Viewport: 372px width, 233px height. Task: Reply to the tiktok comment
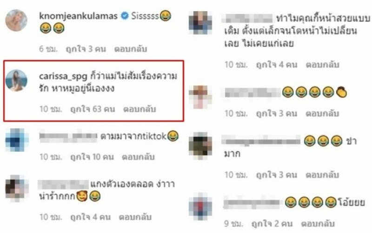coord(138,157)
